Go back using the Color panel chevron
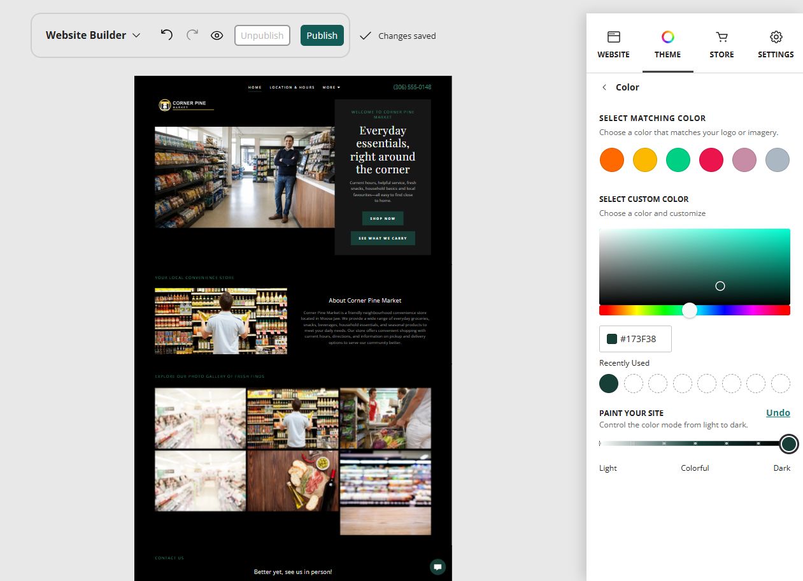 pyautogui.click(x=604, y=87)
